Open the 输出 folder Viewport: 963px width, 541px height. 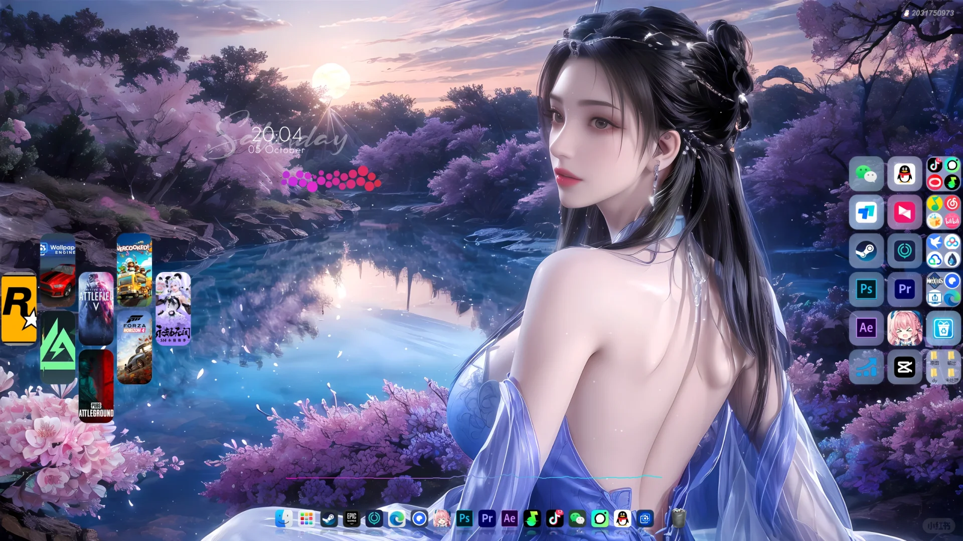coord(951,359)
